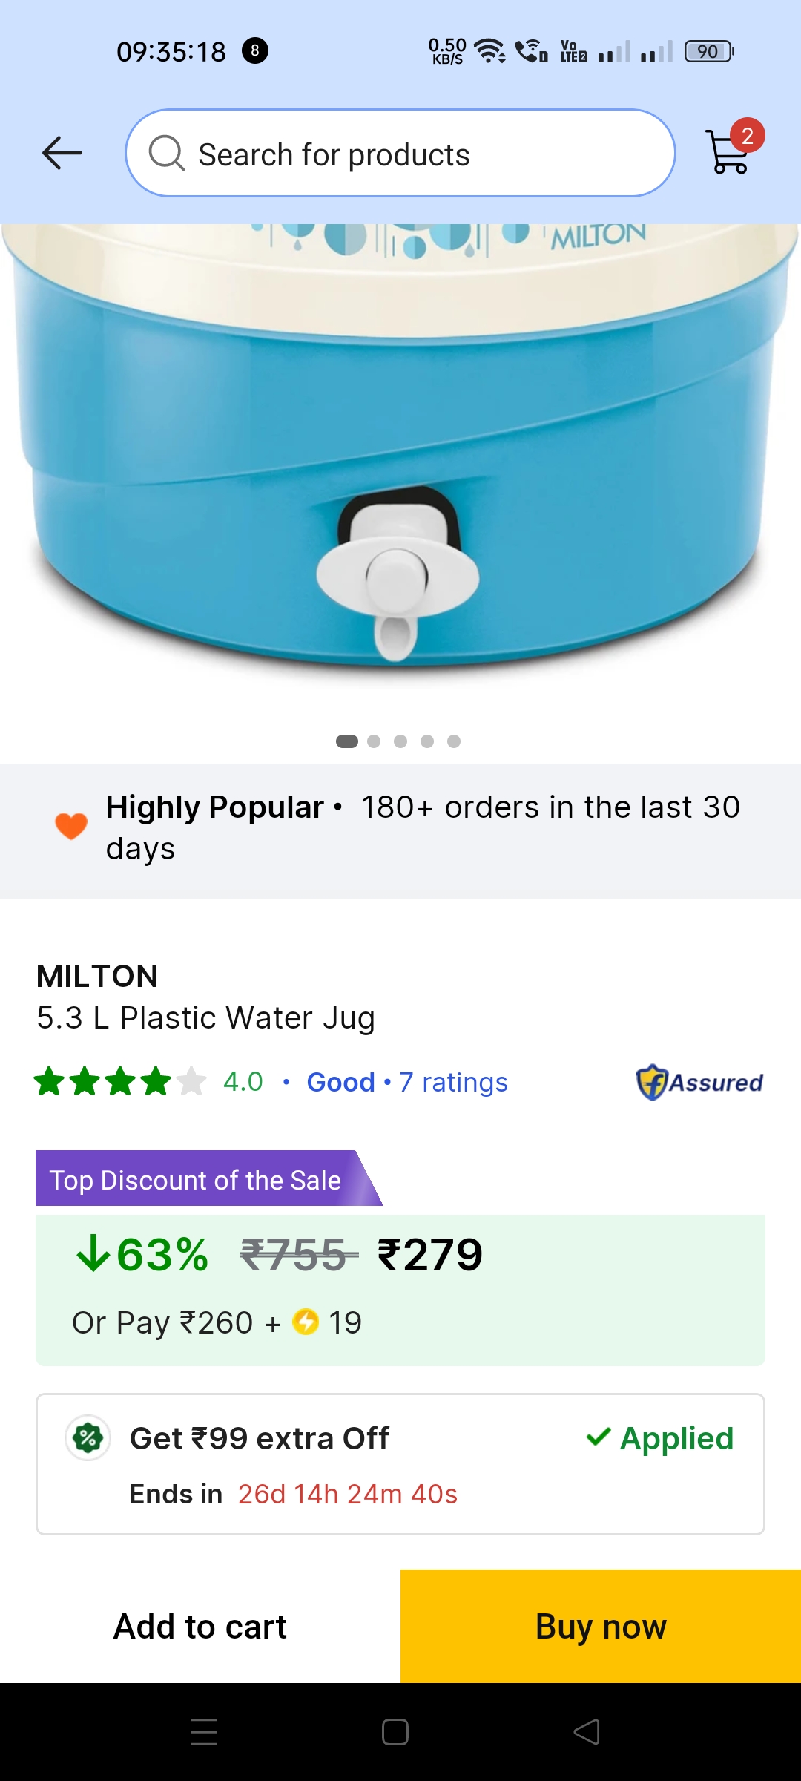Jump to last product image dot
The height and width of the screenshot is (1781, 801).
tap(454, 741)
